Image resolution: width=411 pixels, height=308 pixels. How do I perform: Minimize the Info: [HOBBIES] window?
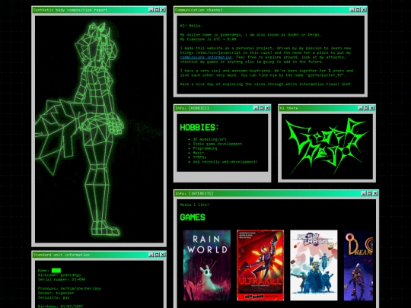(256, 108)
